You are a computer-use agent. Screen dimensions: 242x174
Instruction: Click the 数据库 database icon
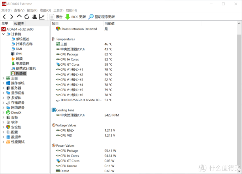(x=8, y=137)
